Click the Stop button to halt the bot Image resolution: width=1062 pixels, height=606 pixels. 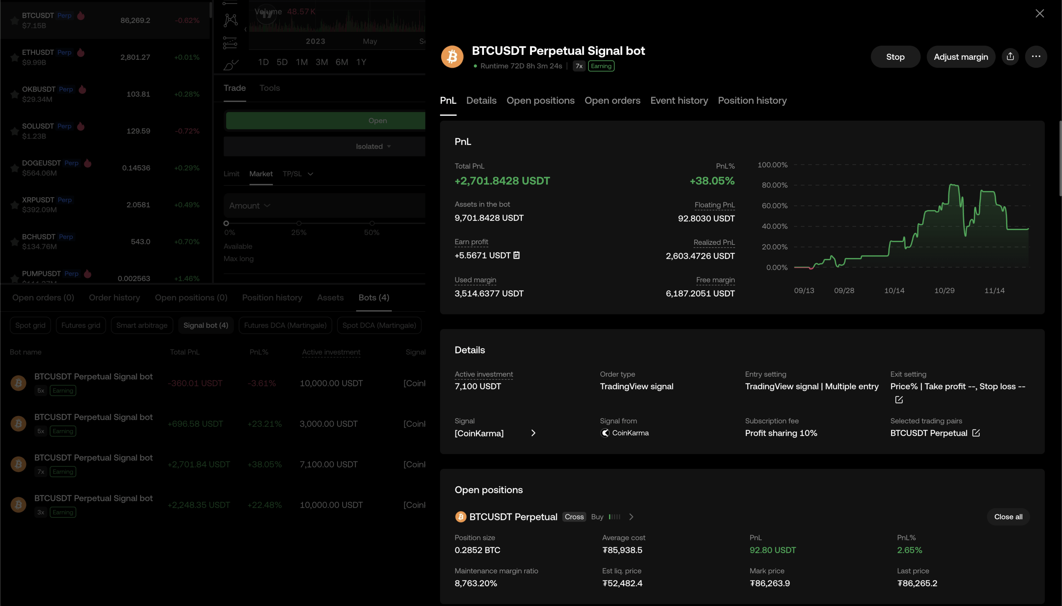pos(895,57)
